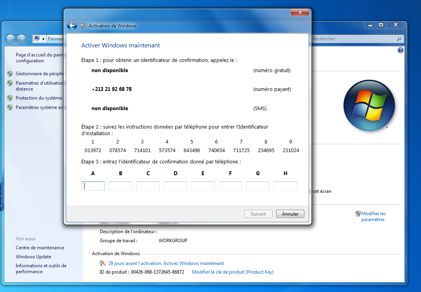Click the WORKGROUP workgroup name
Viewport: 421px width, 292px height.
tap(173, 241)
